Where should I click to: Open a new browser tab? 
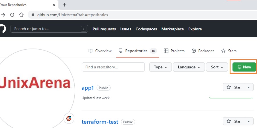[x=65, y=5]
